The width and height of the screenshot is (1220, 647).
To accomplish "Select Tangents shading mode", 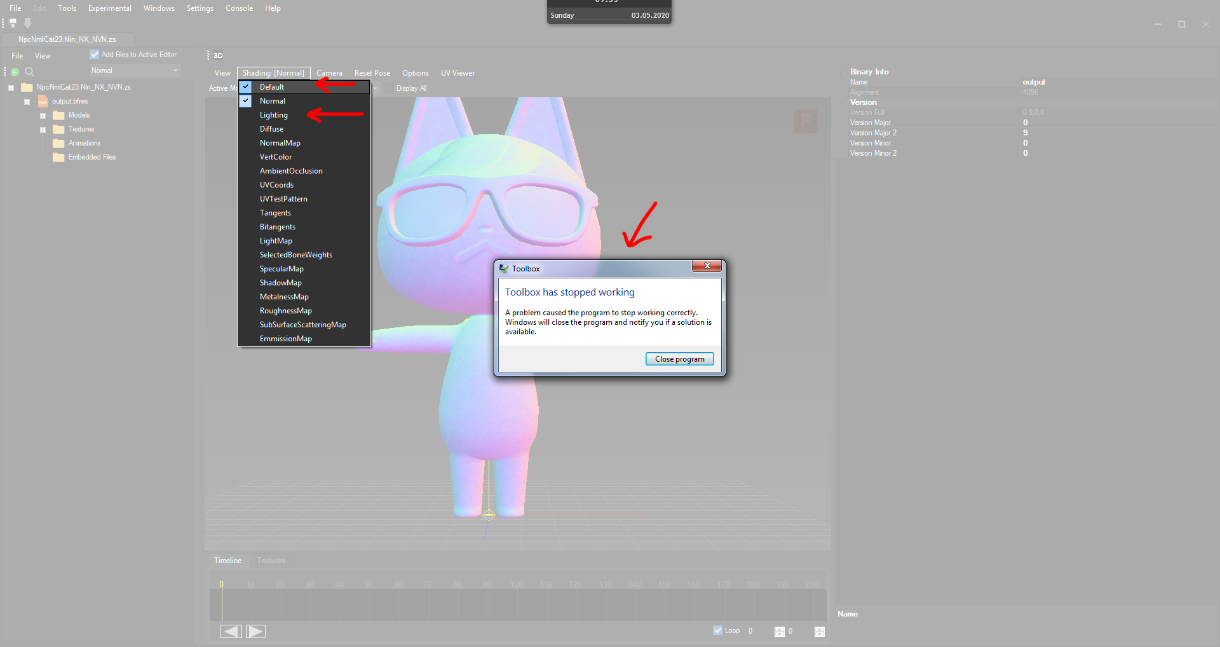I will tap(304, 213).
